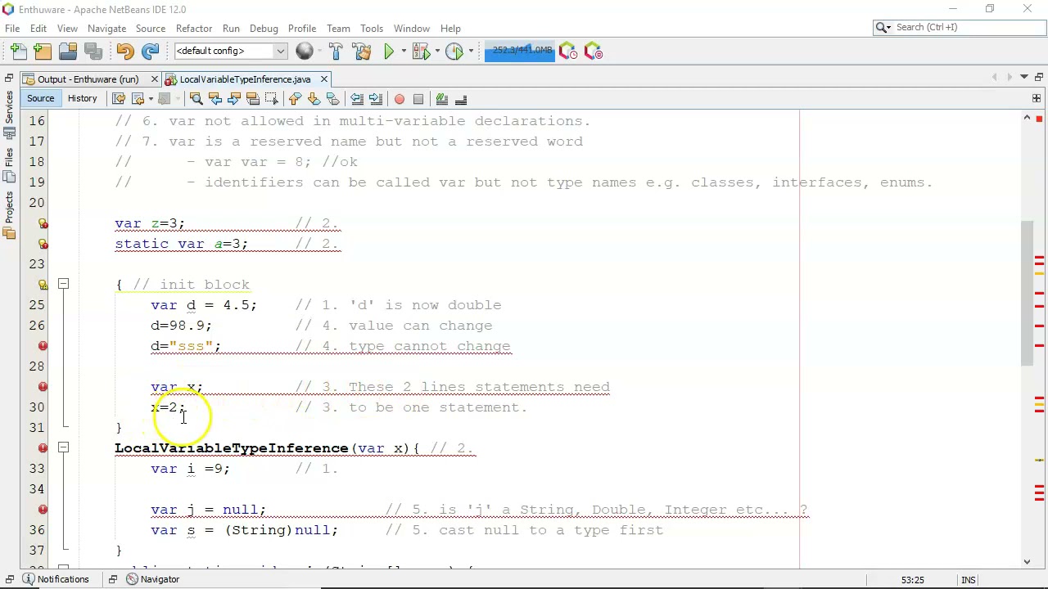The image size is (1048, 589).
Task: Open Navigator panel from bottom bar
Action: [x=152, y=579]
